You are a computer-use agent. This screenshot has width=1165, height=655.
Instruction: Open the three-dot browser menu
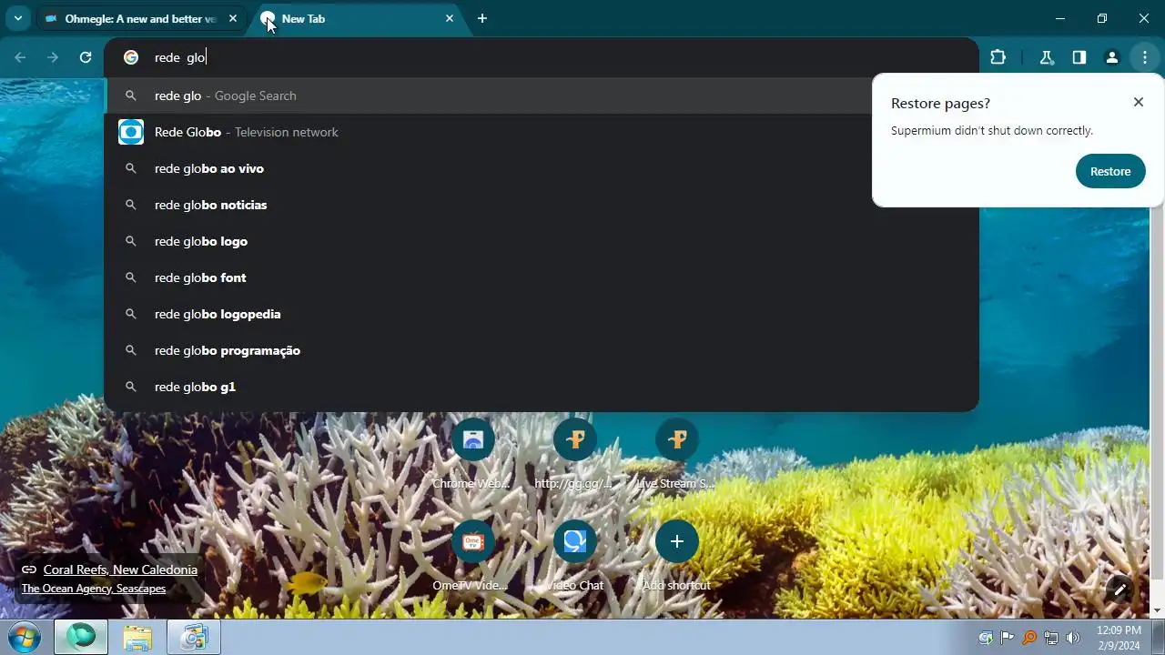(x=1145, y=57)
